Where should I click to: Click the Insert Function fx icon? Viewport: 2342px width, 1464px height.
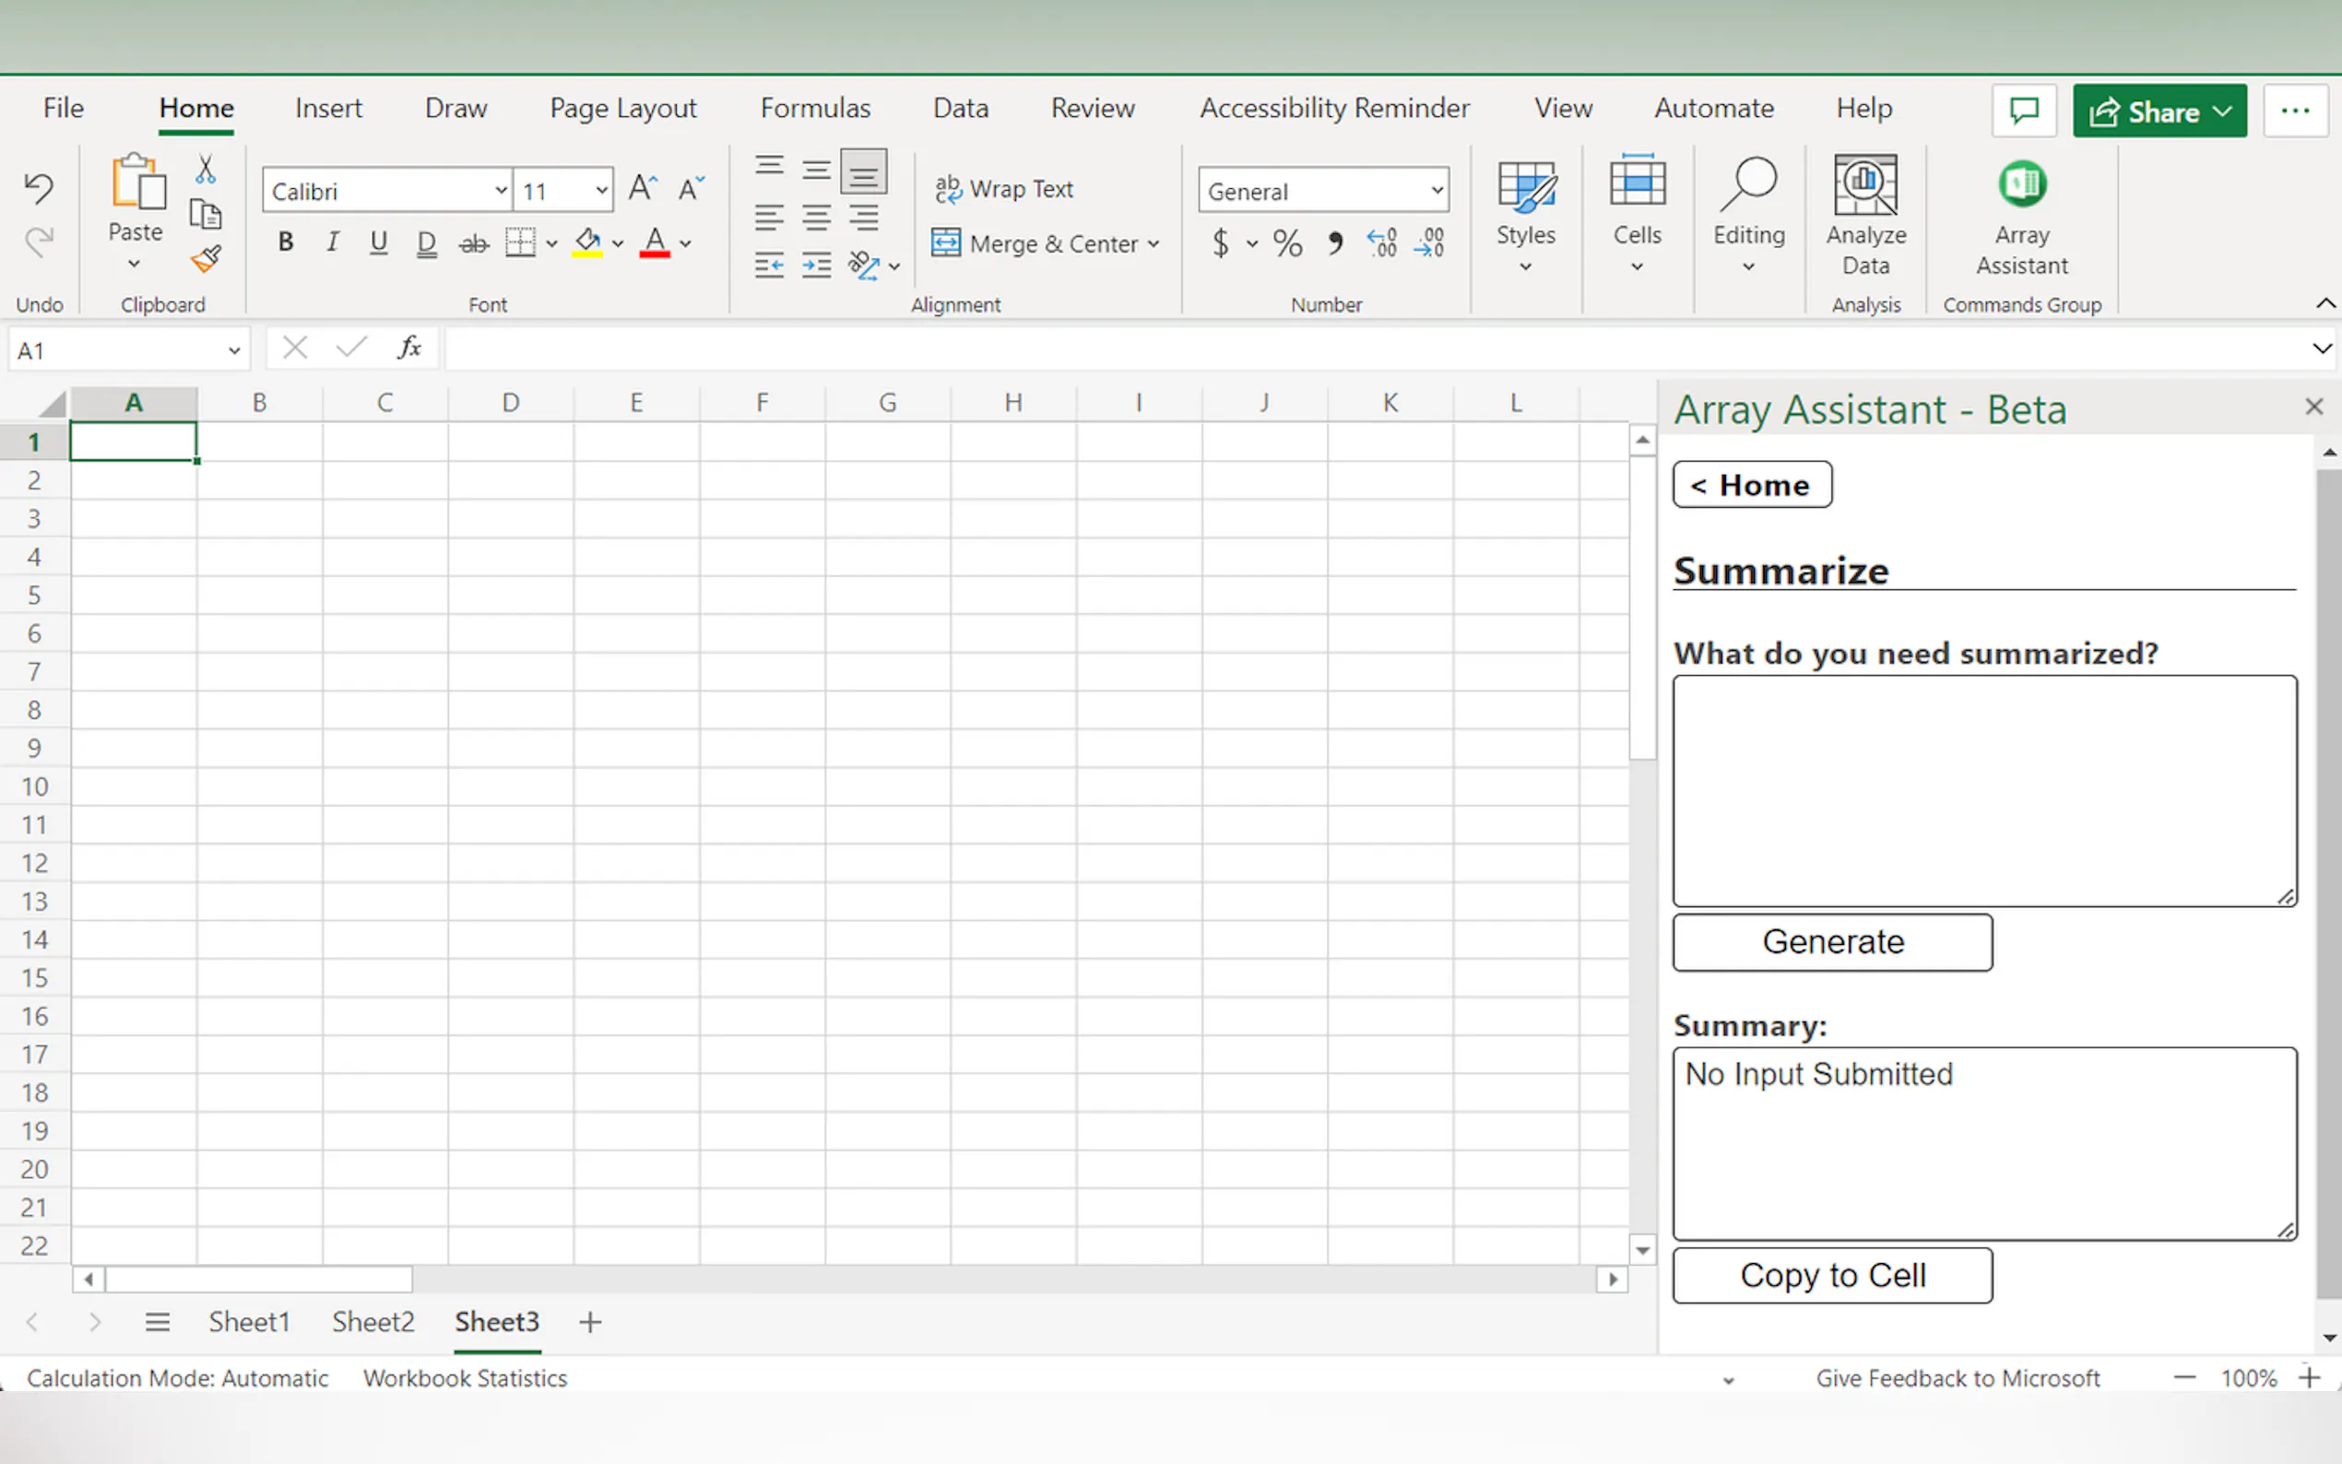click(x=409, y=348)
